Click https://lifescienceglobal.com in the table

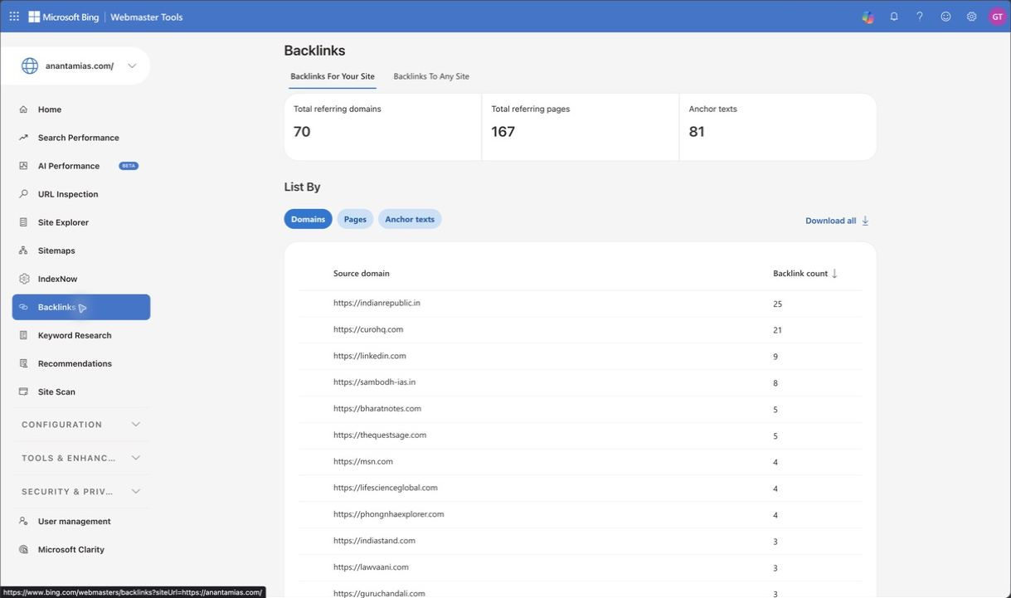386,488
